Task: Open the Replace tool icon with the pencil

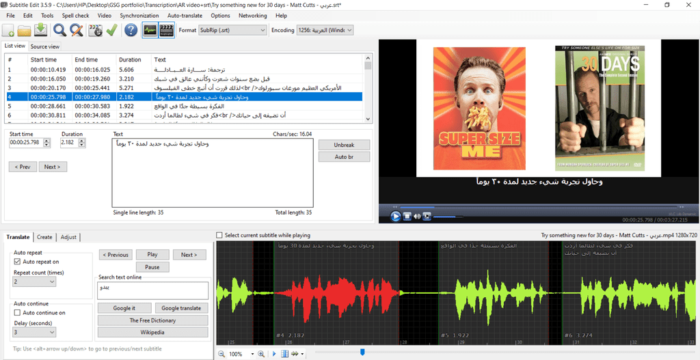Action: point(77,30)
